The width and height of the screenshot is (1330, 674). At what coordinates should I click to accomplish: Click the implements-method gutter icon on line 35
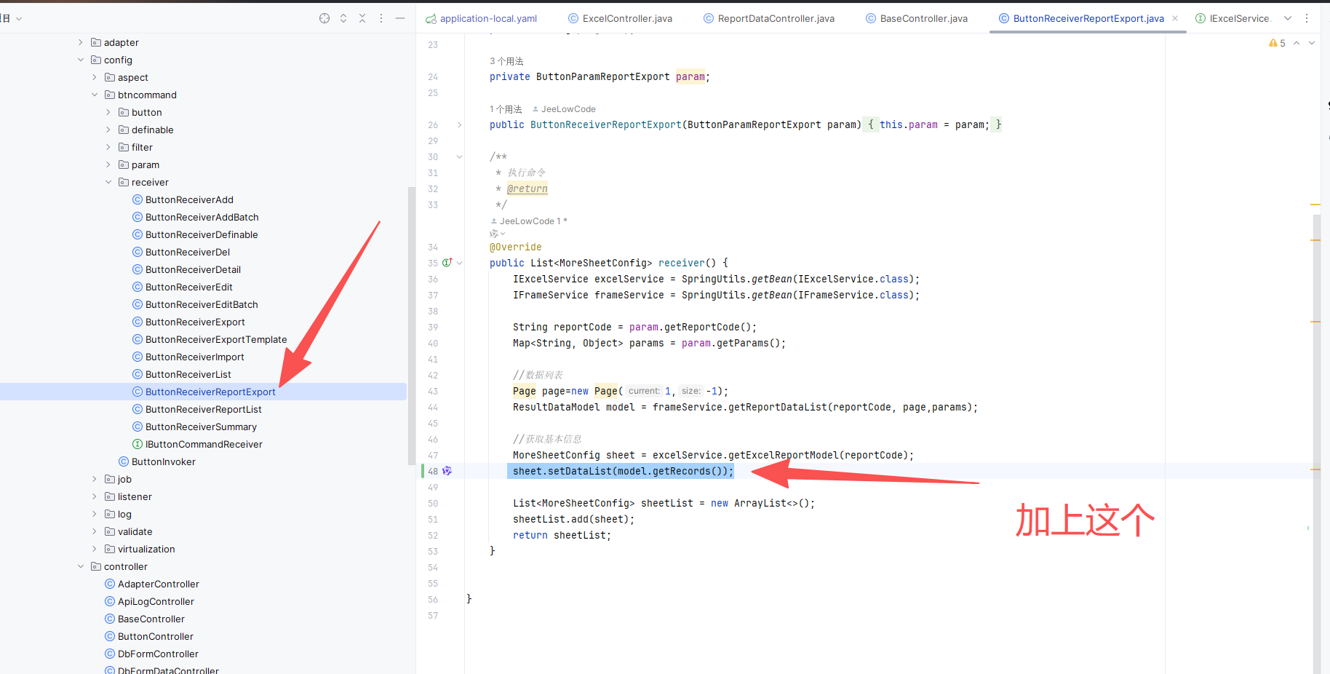(x=447, y=263)
